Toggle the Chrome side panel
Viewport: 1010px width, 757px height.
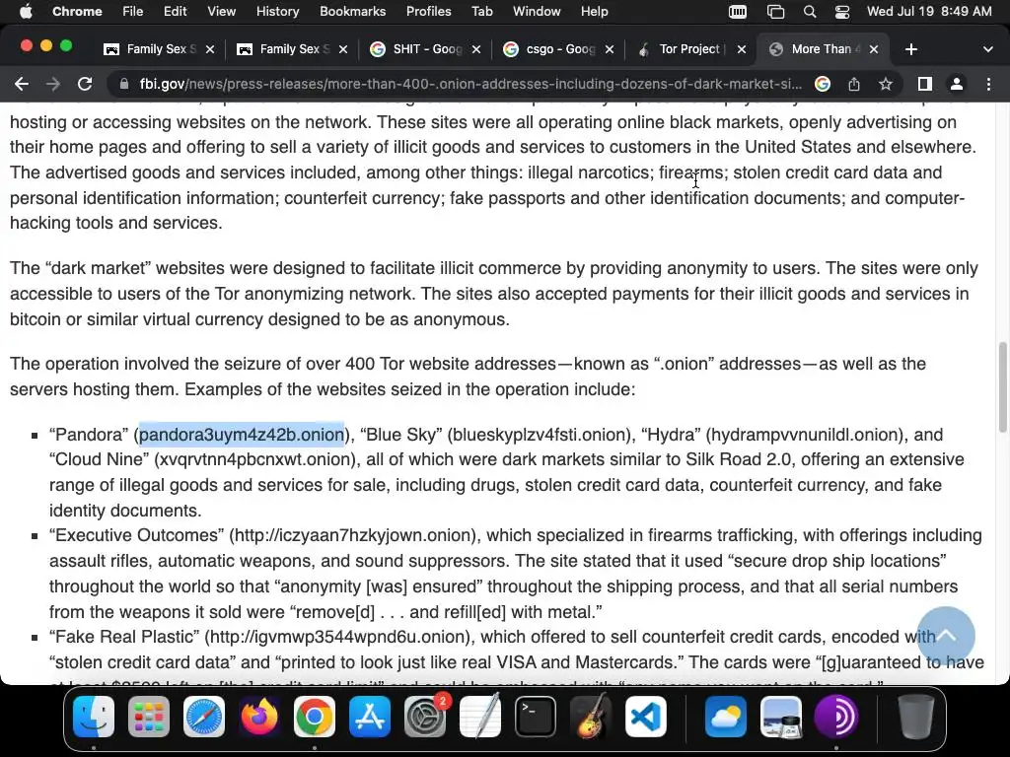[925, 85]
